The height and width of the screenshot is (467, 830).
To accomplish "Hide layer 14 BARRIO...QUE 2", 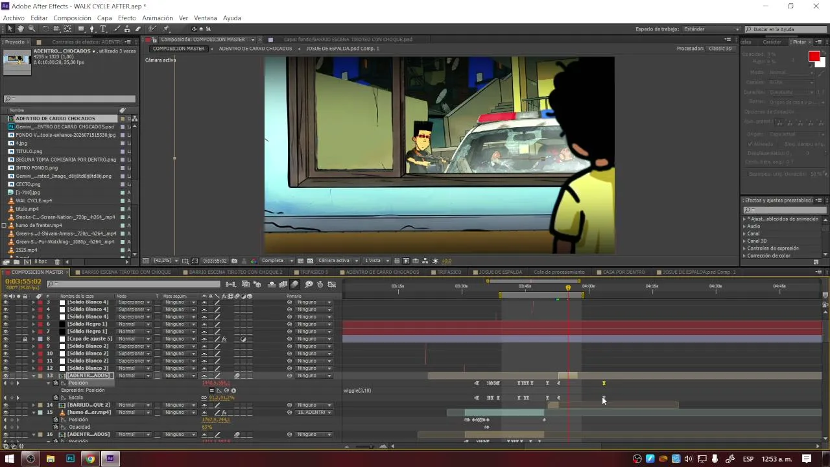I will tap(6, 405).
